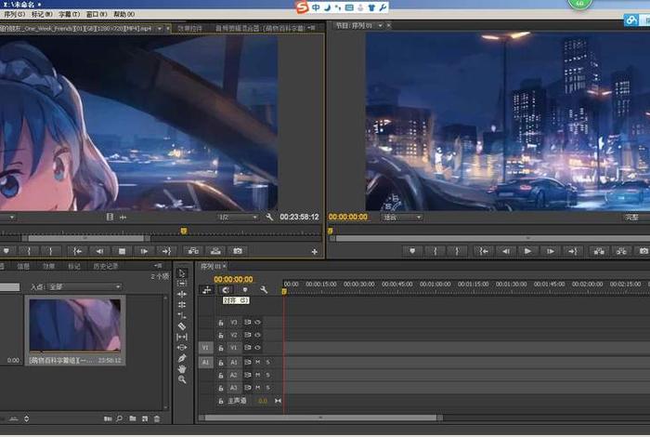Click the Extract button in Program monitor
This screenshot has height=437, width=650.
click(x=621, y=251)
